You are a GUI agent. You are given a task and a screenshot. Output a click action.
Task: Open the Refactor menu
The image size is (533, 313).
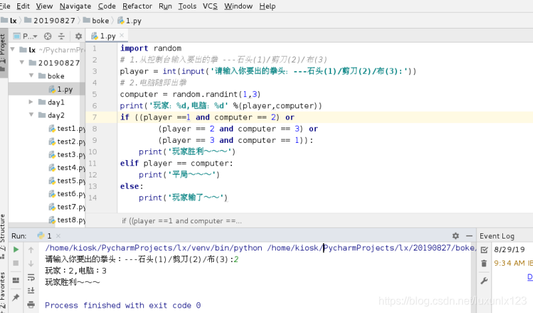(x=137, y=6)
